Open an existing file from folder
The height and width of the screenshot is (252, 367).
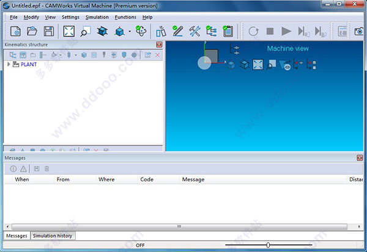(x=32, y=31)
